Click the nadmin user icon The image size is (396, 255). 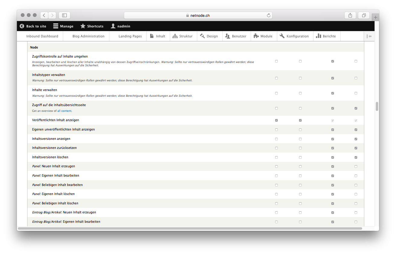point(113,26)
